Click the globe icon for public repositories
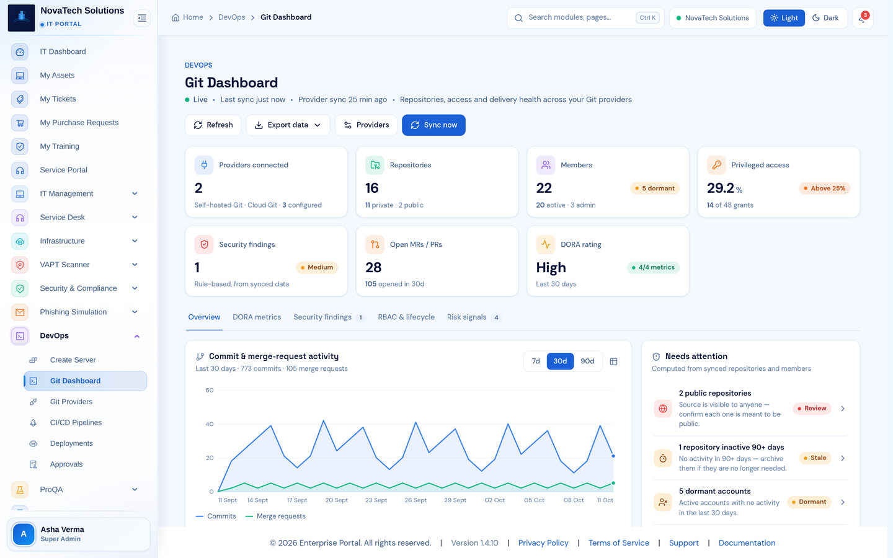Viewport: 893px width, 558px height. pyautogui.click(x=663, y=409)
